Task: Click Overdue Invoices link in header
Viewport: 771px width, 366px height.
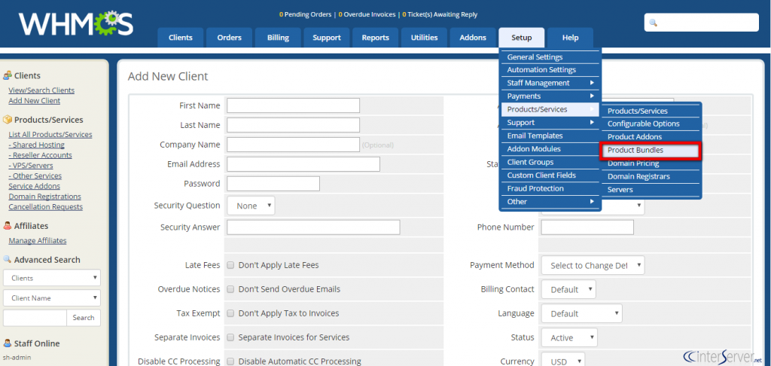Action: click(x=367, y=15)
